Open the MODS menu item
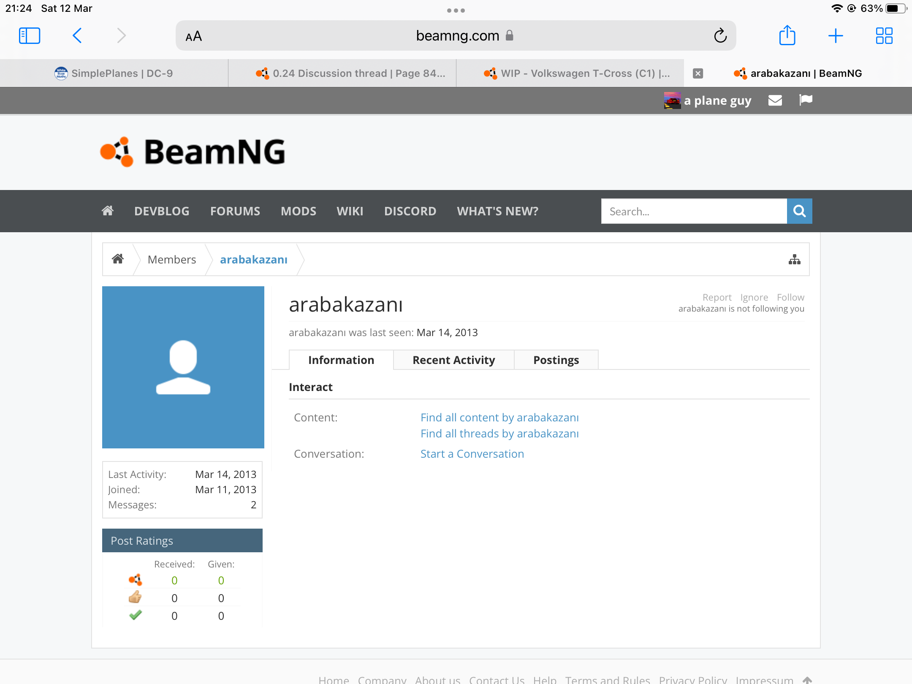The width and height of the screenshot is (912, 684). pos(299,211)
